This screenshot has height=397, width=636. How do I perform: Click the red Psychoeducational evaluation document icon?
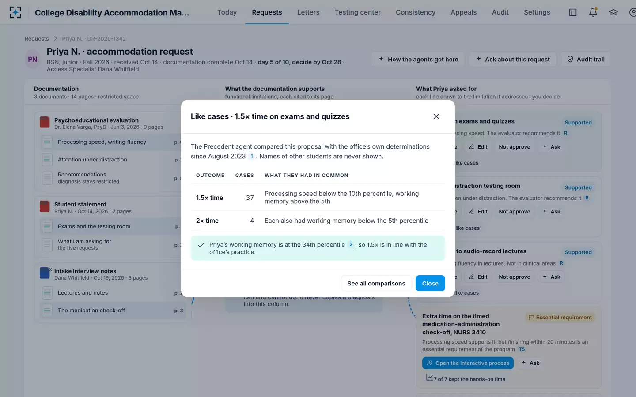click(45, 122)
